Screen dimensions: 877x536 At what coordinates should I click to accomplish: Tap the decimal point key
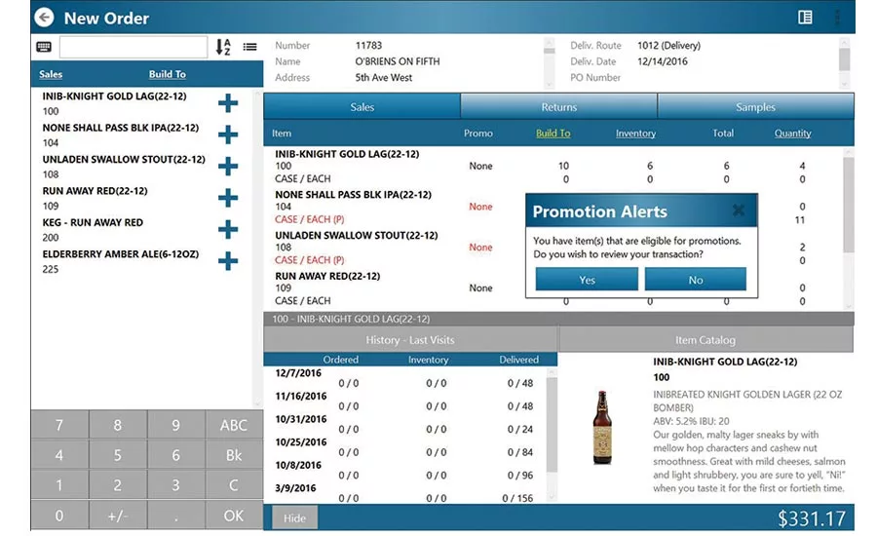(x=175, y=515)
